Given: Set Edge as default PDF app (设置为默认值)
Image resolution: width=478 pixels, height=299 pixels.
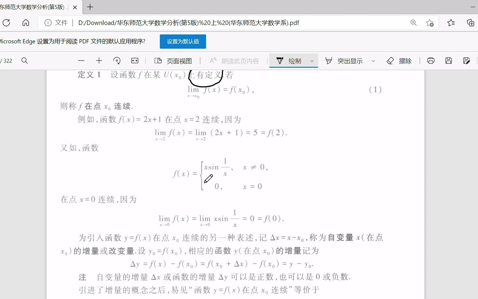Looking at the screenshot, I should coord(183,42).
